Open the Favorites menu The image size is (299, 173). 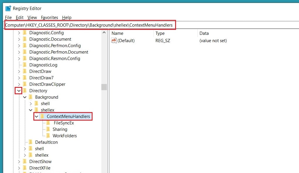pos(49,18)
